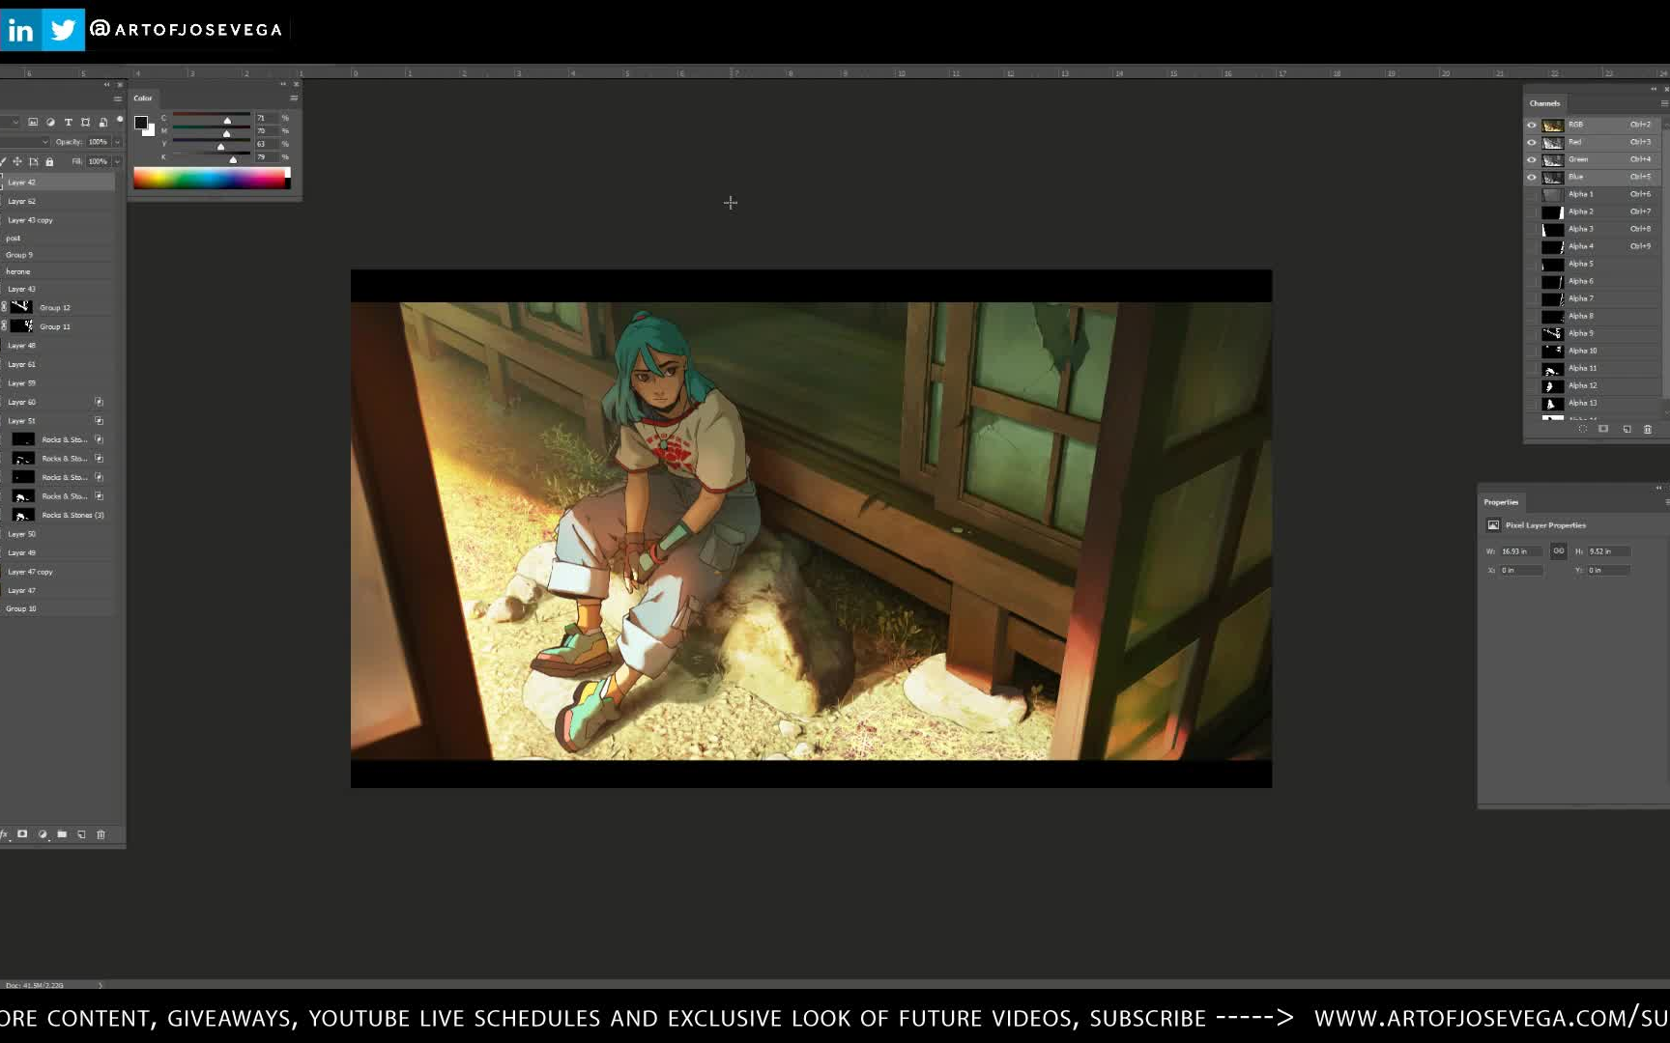Collapse the Color panel with double arrows
1670x1043 pixels.
click(x=283, y=84)
